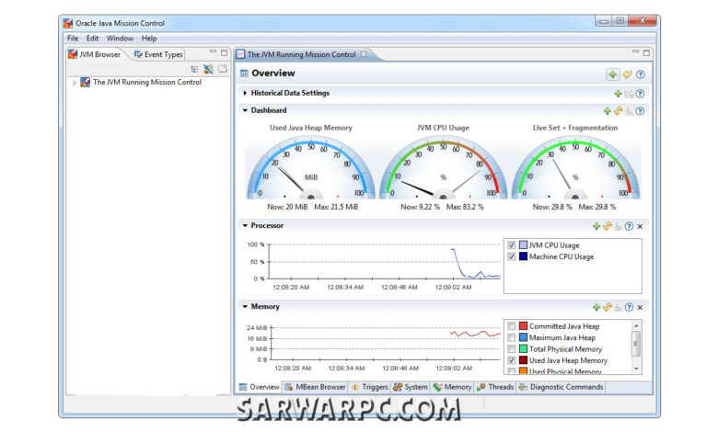Click the Memory section refresh arrows icon

point(608,307)
